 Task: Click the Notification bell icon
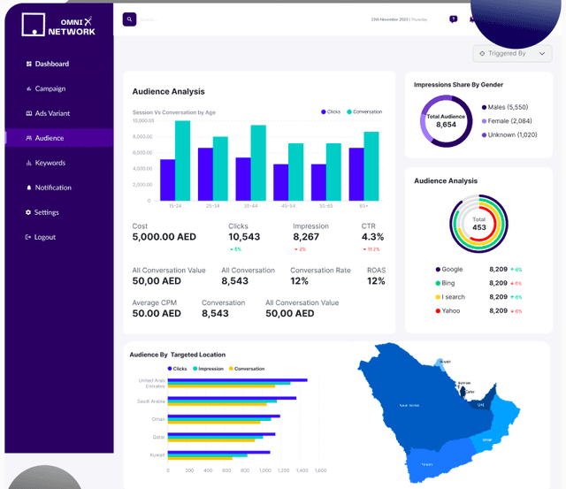(28, 187)
